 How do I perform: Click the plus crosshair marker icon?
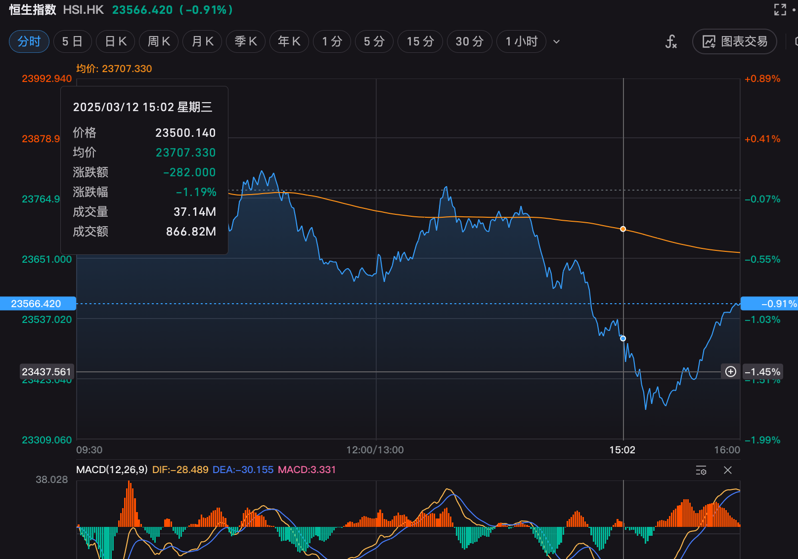click(731, 371)
